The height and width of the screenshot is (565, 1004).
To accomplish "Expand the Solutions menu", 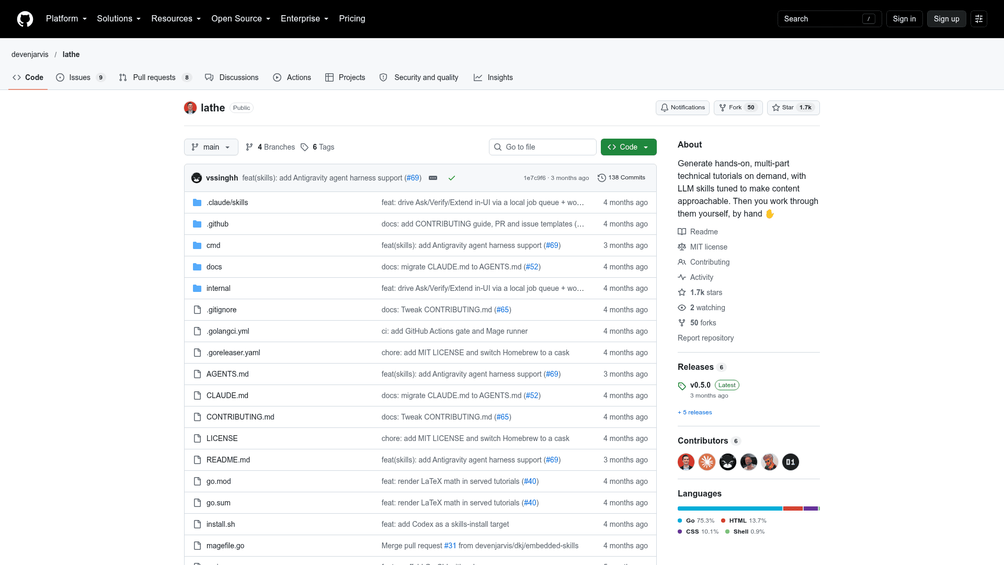I will coord(119,19).
